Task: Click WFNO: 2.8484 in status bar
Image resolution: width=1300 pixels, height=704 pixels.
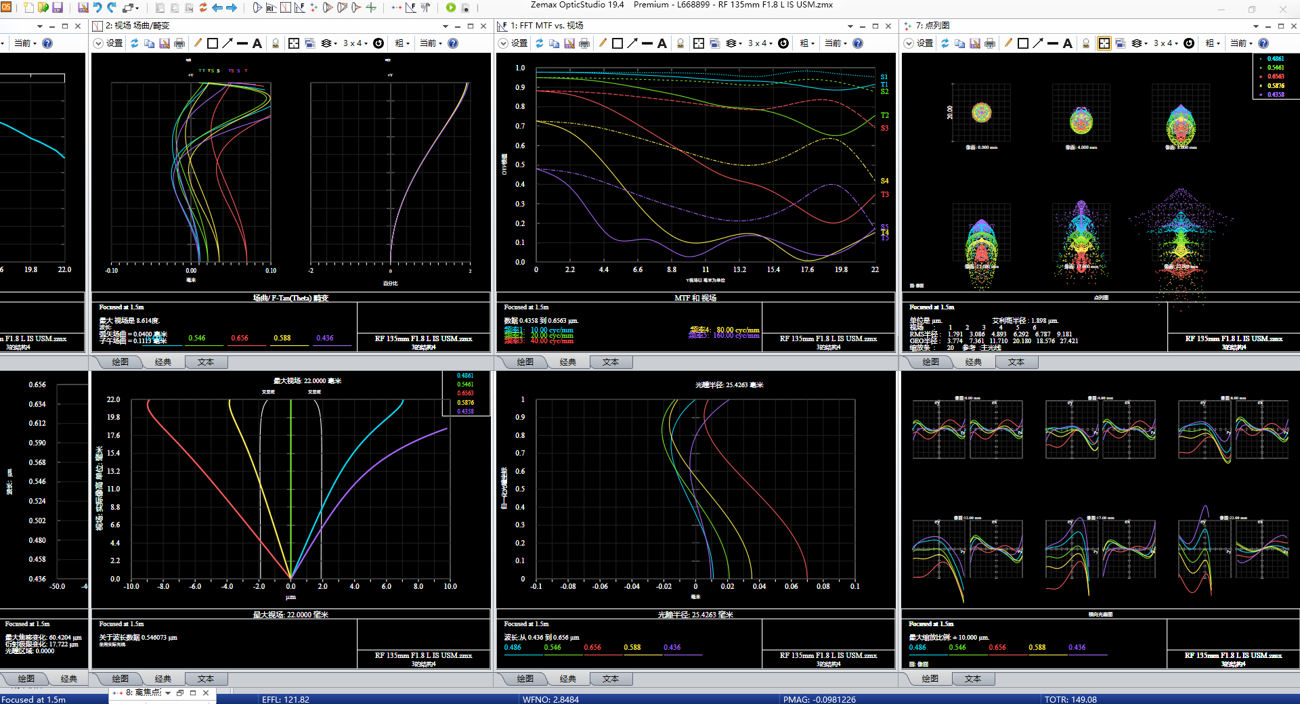Action: pos(550,699)
